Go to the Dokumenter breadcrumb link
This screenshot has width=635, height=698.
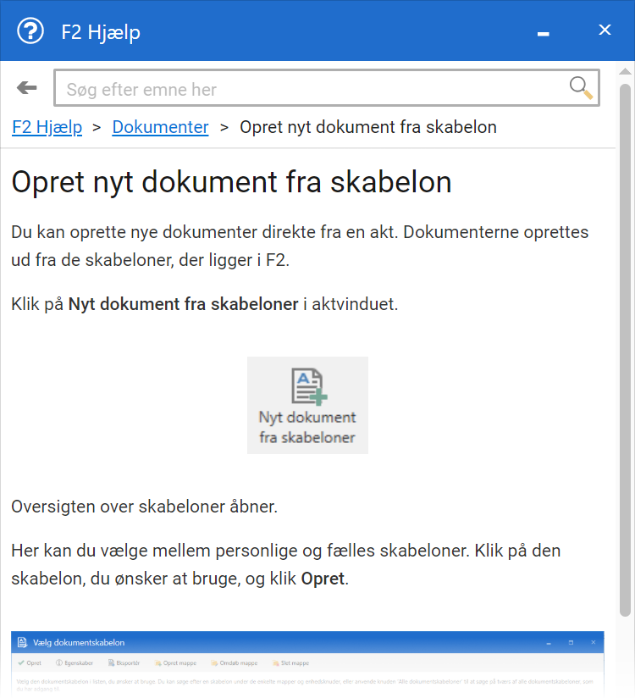[160, 127]
